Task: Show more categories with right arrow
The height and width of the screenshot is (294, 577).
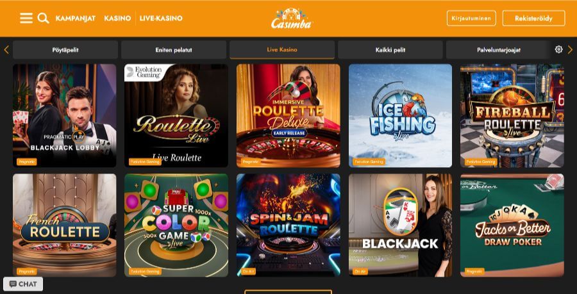Action: click(x=570, y=49)
